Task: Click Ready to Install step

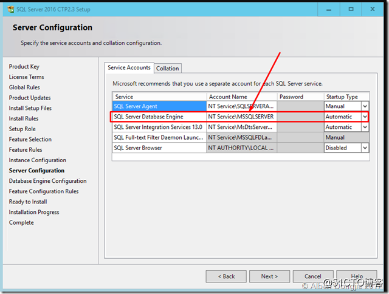Action: point(28,202)
